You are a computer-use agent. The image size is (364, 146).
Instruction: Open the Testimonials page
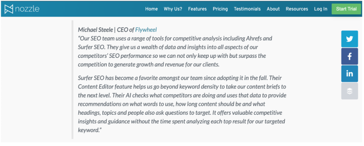247,9
